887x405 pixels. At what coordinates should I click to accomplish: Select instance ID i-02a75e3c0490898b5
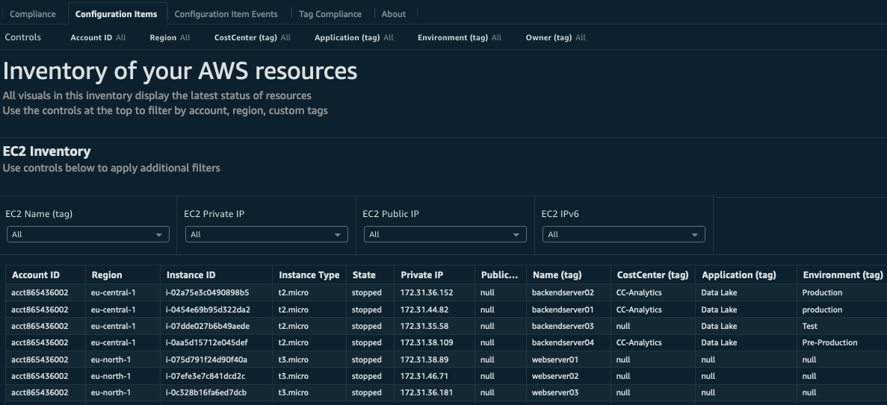[x=207, y=292]
